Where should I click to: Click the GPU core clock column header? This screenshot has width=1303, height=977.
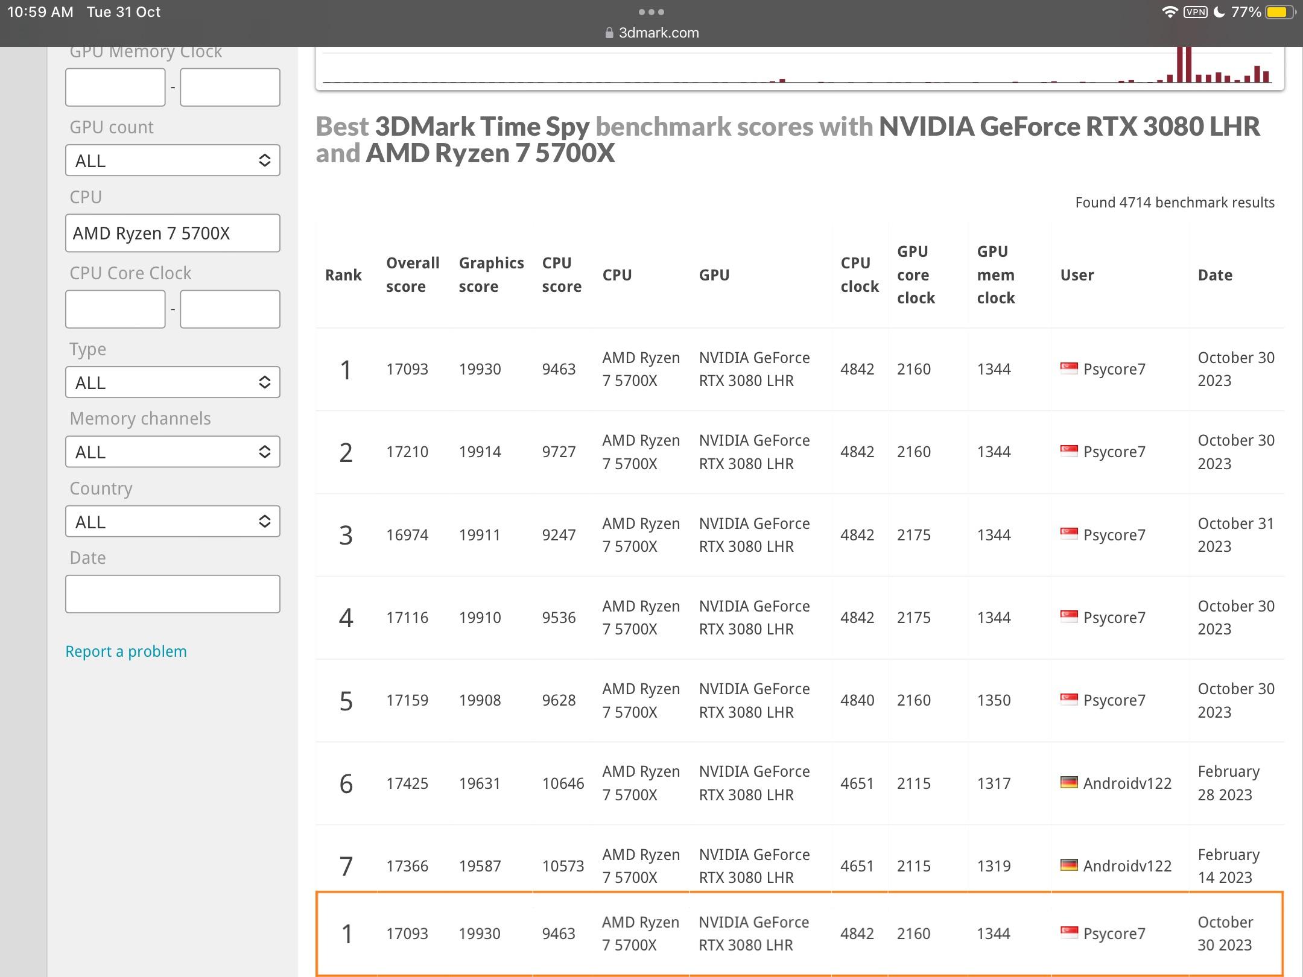coord(916,275)
